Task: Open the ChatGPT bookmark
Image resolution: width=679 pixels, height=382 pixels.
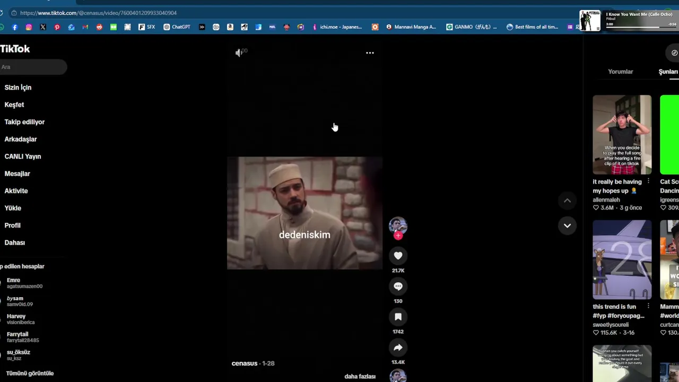Action: [177, 27]
